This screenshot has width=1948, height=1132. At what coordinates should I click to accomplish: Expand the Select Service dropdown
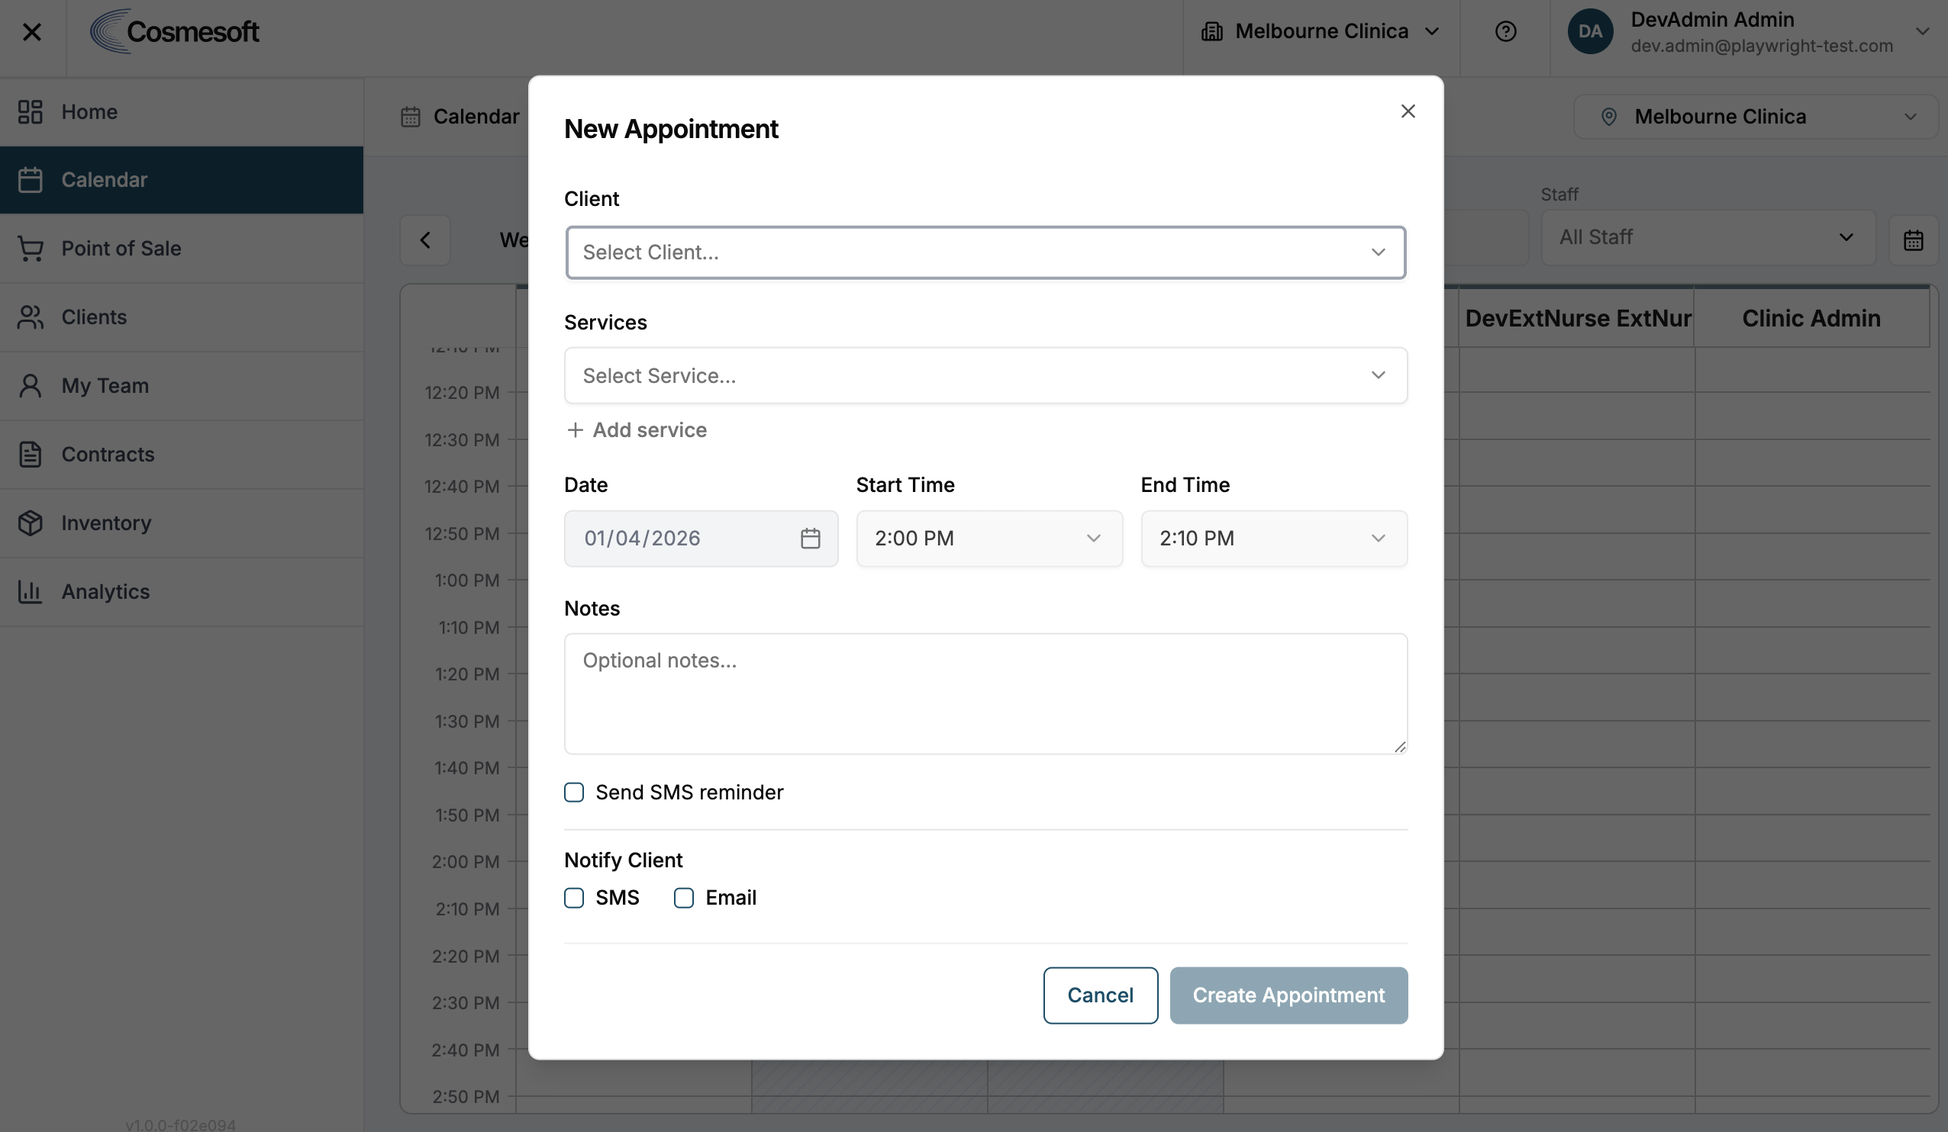point(985,375)
